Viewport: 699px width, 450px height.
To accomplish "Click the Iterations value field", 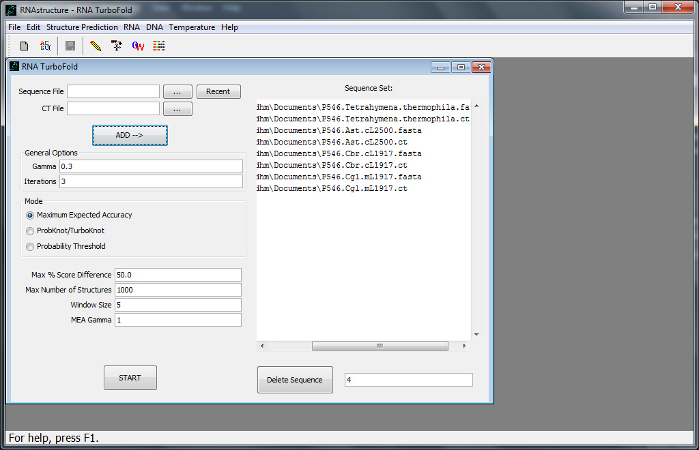I will click(x=151, y=181).
